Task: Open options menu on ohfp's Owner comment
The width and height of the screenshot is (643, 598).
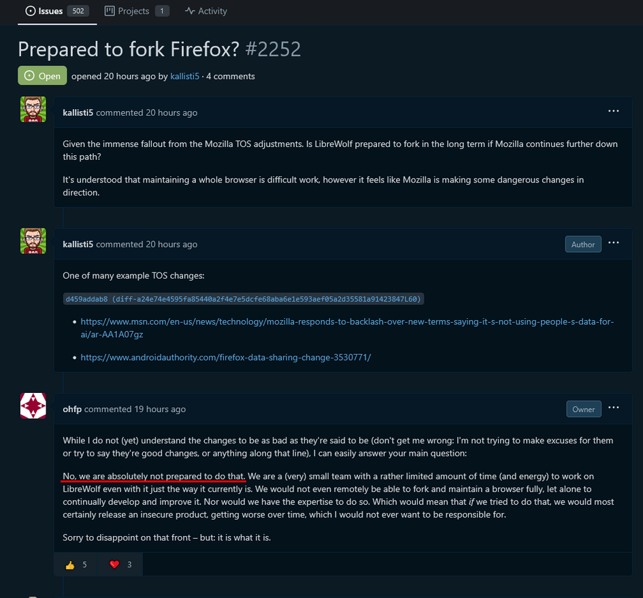Action: pyautogui.click(x=614, y=407)
